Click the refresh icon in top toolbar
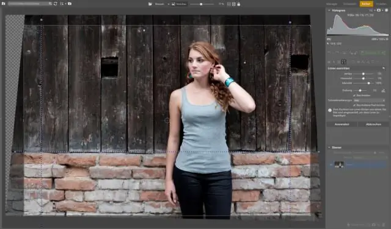The image size is (391, 229). [56, 4]
